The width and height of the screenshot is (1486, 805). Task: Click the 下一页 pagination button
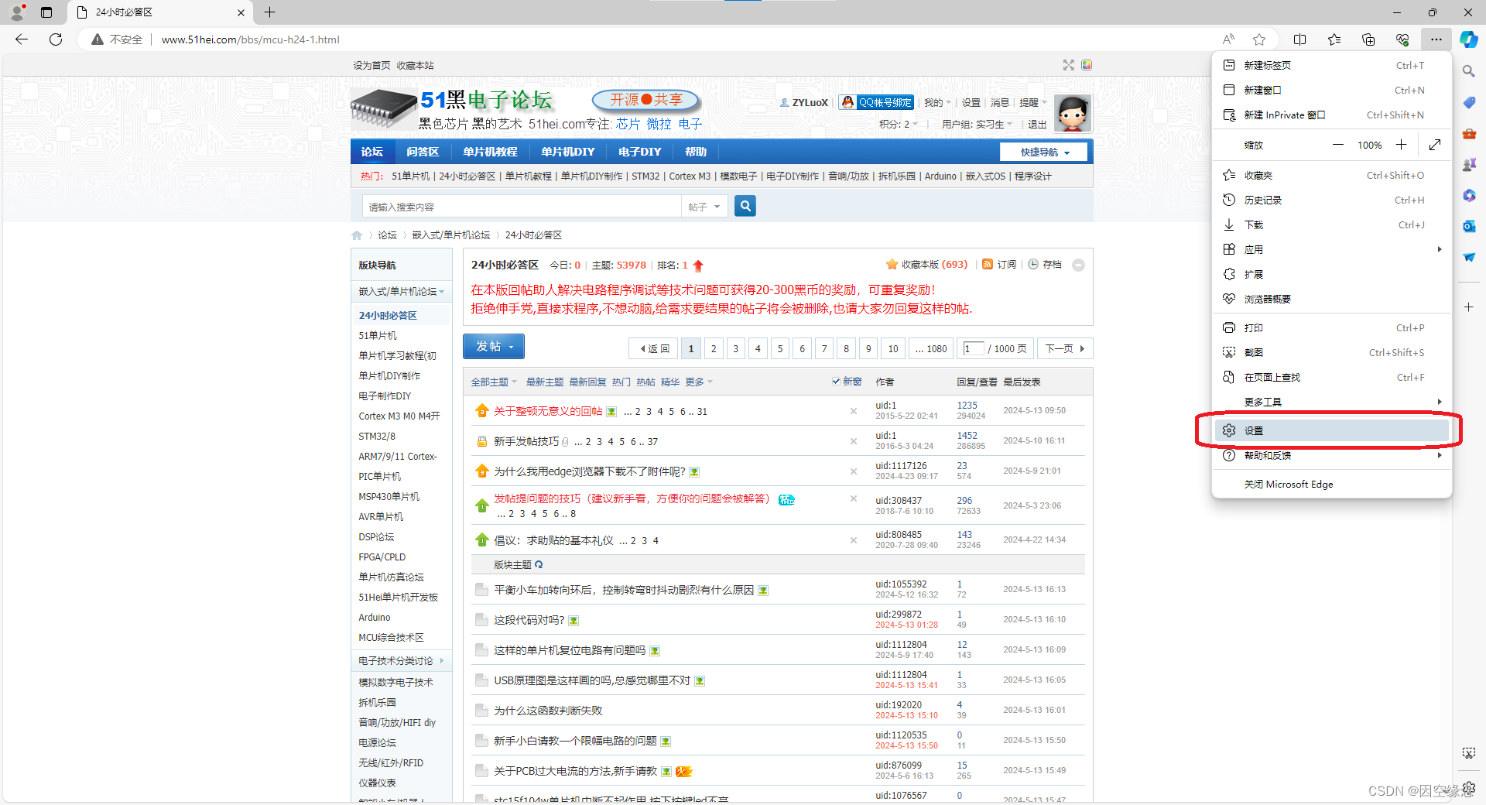(x=1064, y=348)
